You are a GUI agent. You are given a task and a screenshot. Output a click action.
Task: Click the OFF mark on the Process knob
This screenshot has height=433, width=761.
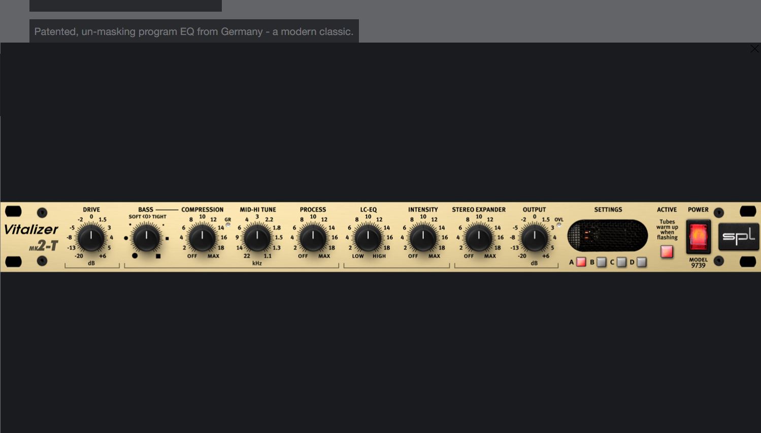click(303, 256)
